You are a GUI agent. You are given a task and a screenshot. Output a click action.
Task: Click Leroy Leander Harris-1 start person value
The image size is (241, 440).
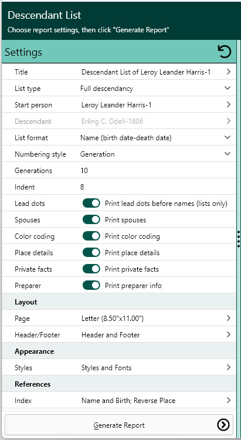point(117,105)
